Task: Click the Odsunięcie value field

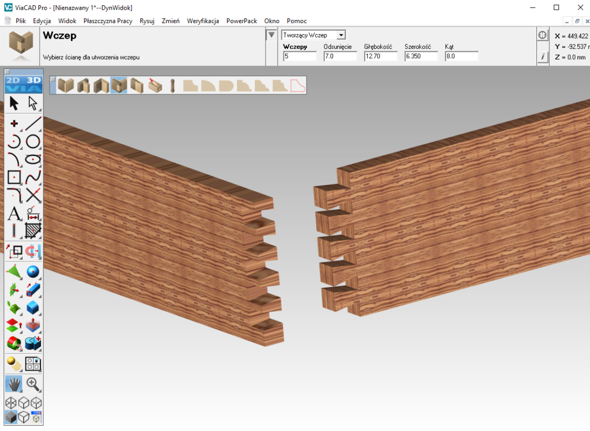Action: (340, 56)
